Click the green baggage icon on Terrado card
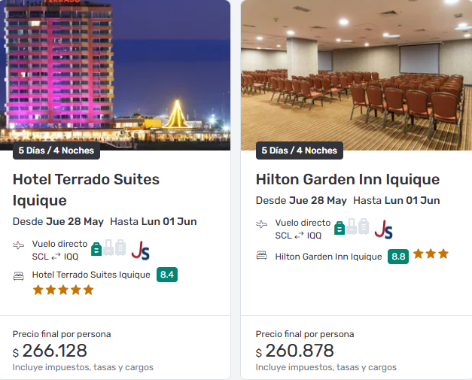472x380 pixels. click(x=96, y=248)
